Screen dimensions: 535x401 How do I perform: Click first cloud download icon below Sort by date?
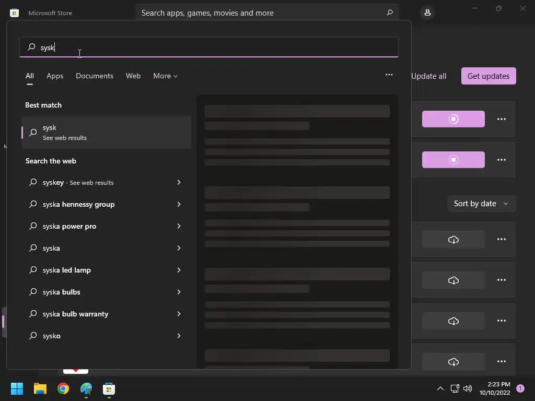point(453,239)
